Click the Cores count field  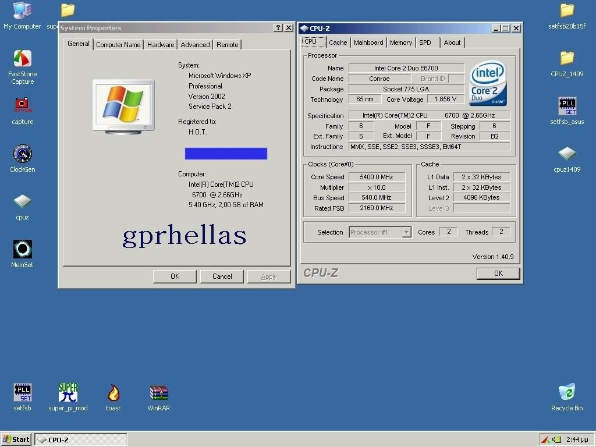pos(449,232)
